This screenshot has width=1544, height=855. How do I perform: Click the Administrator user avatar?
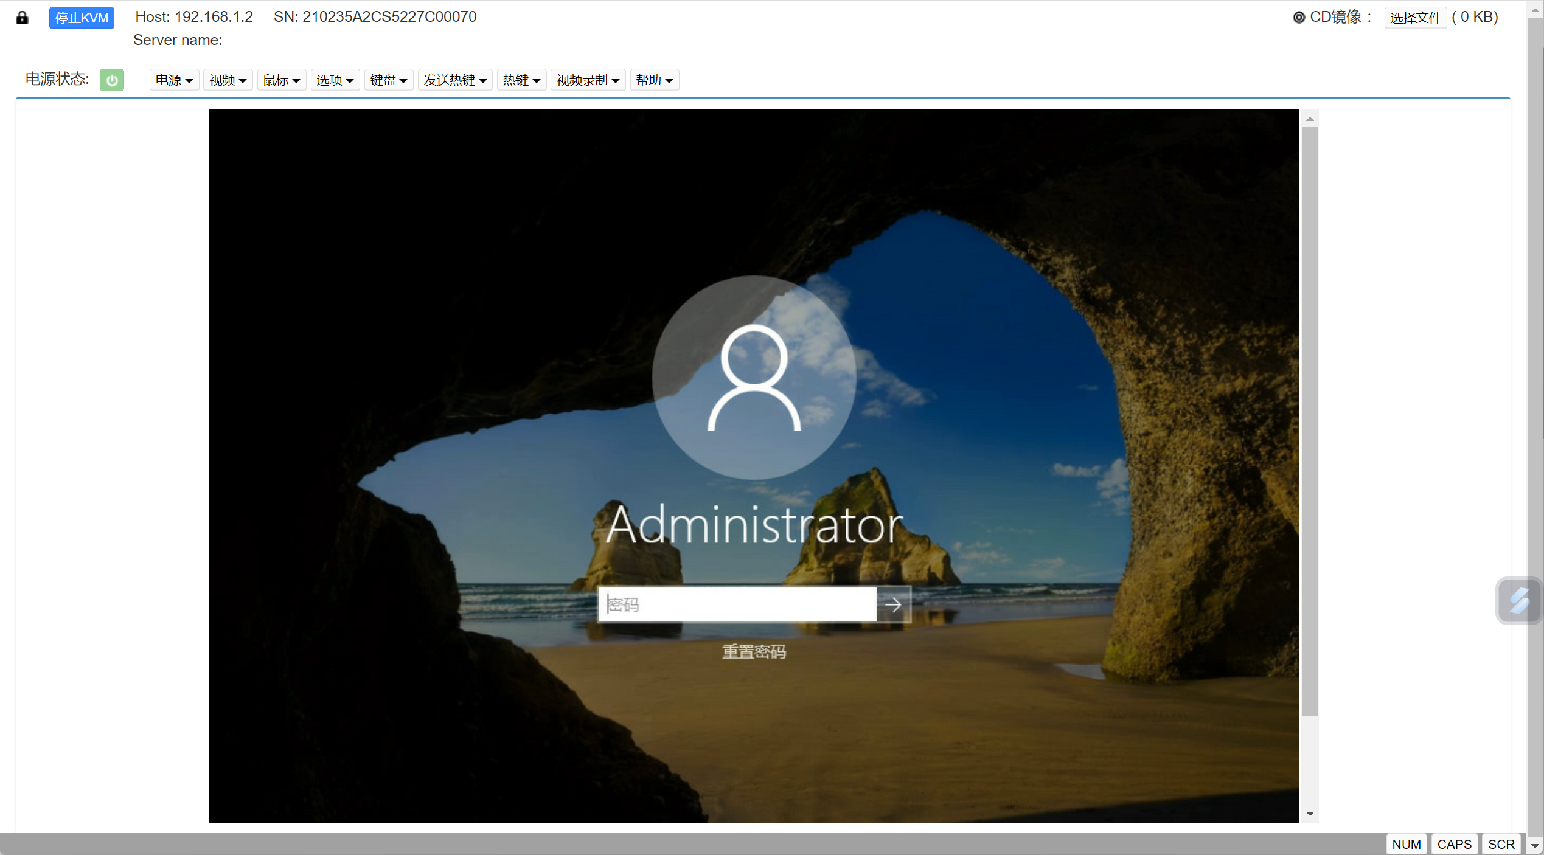pyautogui.click(x=754, y=378)
